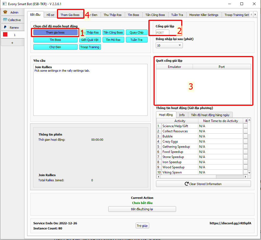Select the Science/Help/Gift row

pyautogui.click(x=202, y=126)
